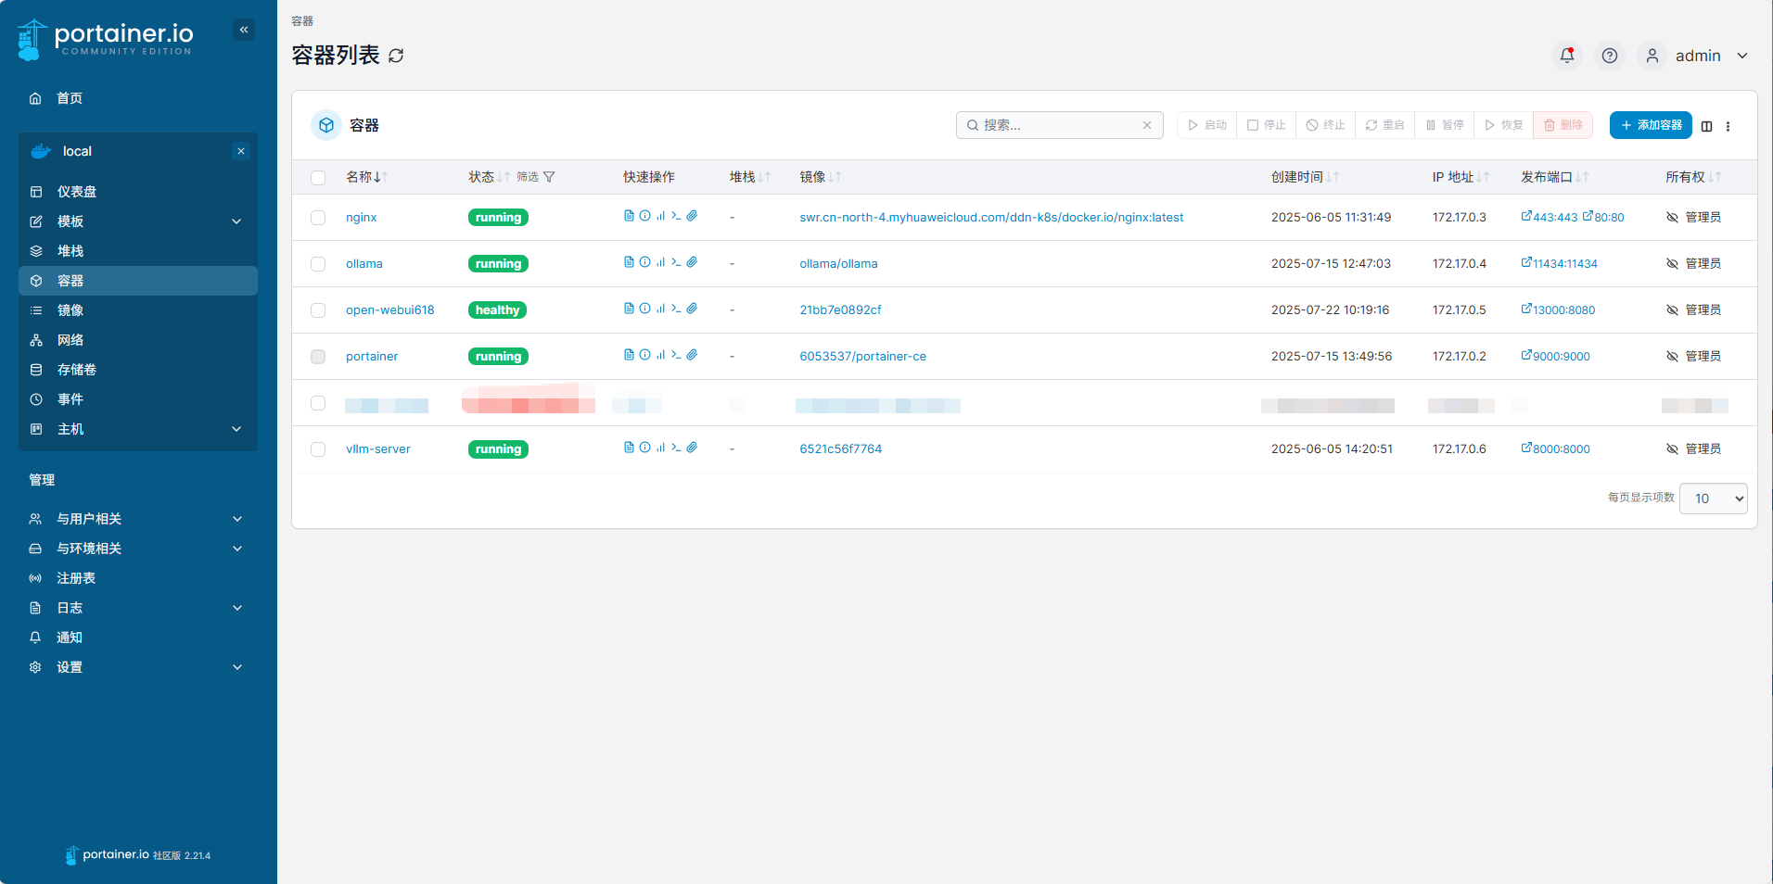
Task: Open 事件 in sidebar
Action: tap(138, 399)
